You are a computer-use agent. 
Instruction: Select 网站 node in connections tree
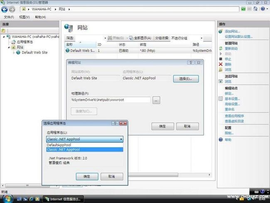click(20, 47)
